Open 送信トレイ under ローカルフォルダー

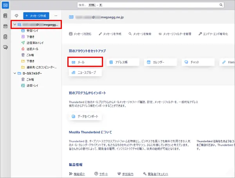(x=33, y=86)
